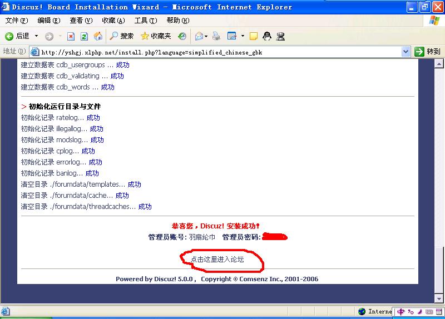This screenshot has width=445, height=319.
Task: Click scrollbar down arrow
Action: coord(439,298)
